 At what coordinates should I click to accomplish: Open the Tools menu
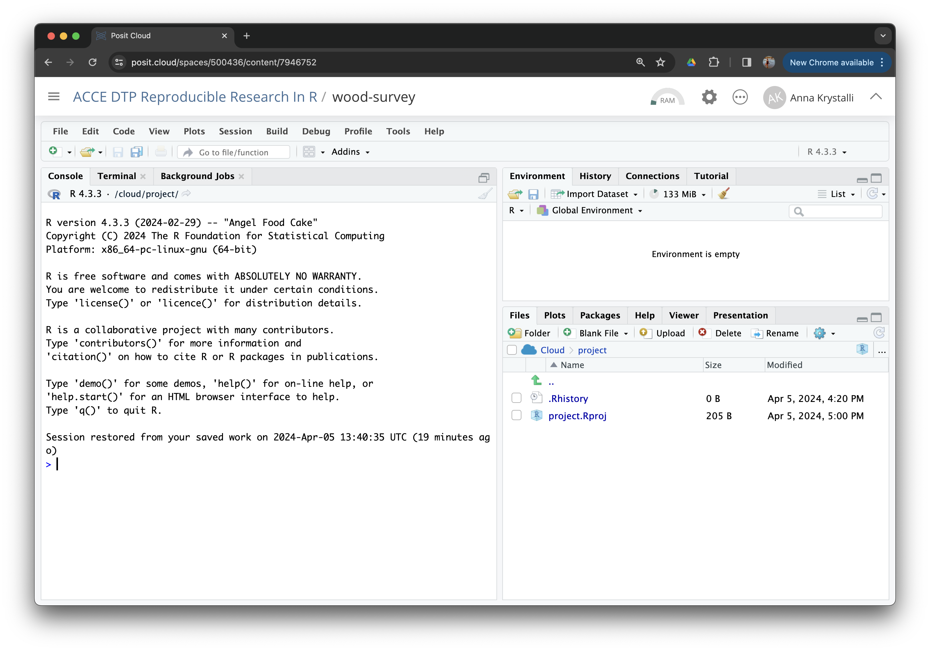pyautogui.click(x=398, y=131)
